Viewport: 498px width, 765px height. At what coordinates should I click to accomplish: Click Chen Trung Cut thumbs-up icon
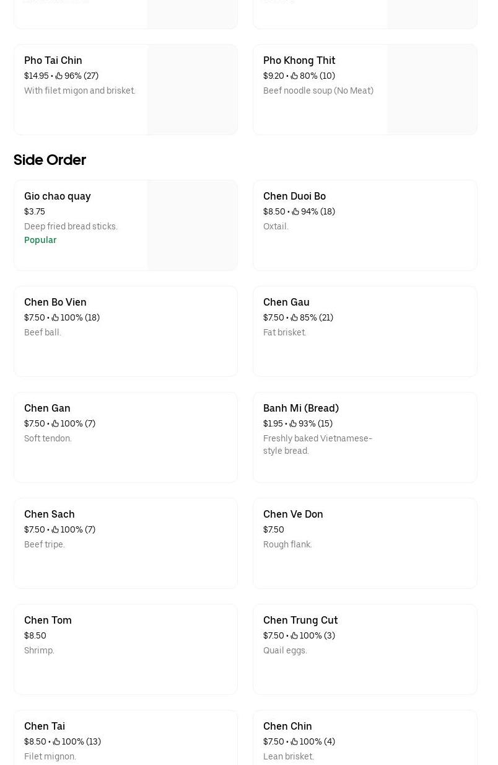click(x=294, y=635)
